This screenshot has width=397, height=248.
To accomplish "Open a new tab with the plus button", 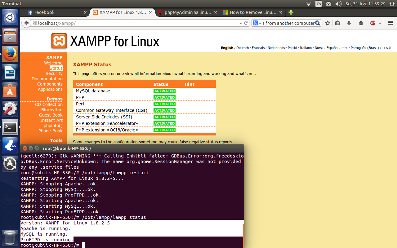I will click(x=291, y=12).
